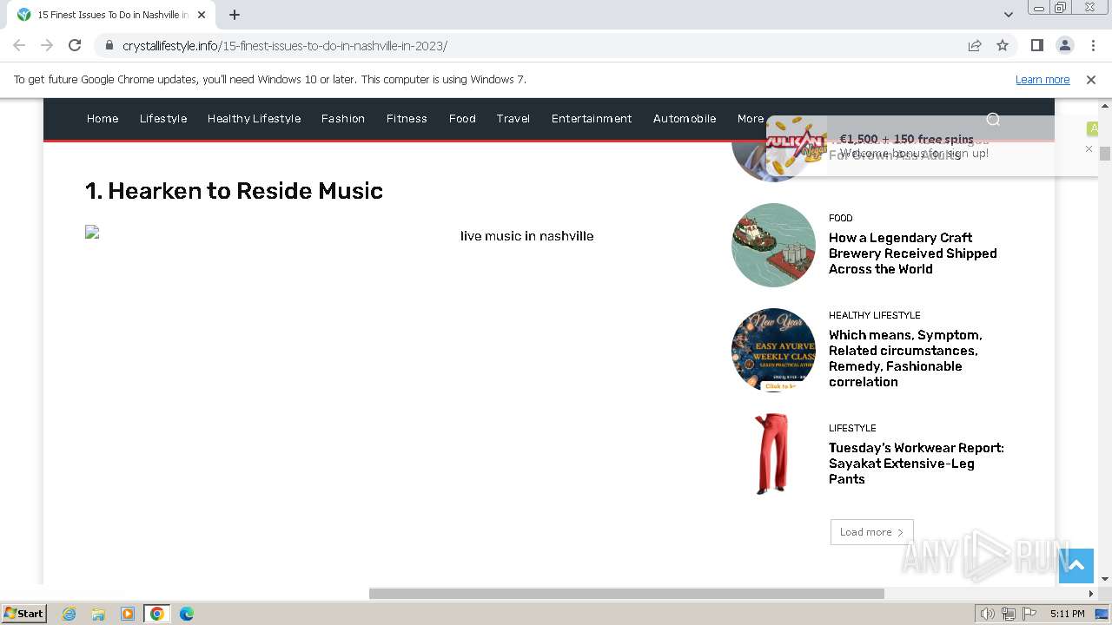Open the Action Center flag icon

click(1029, 614)
